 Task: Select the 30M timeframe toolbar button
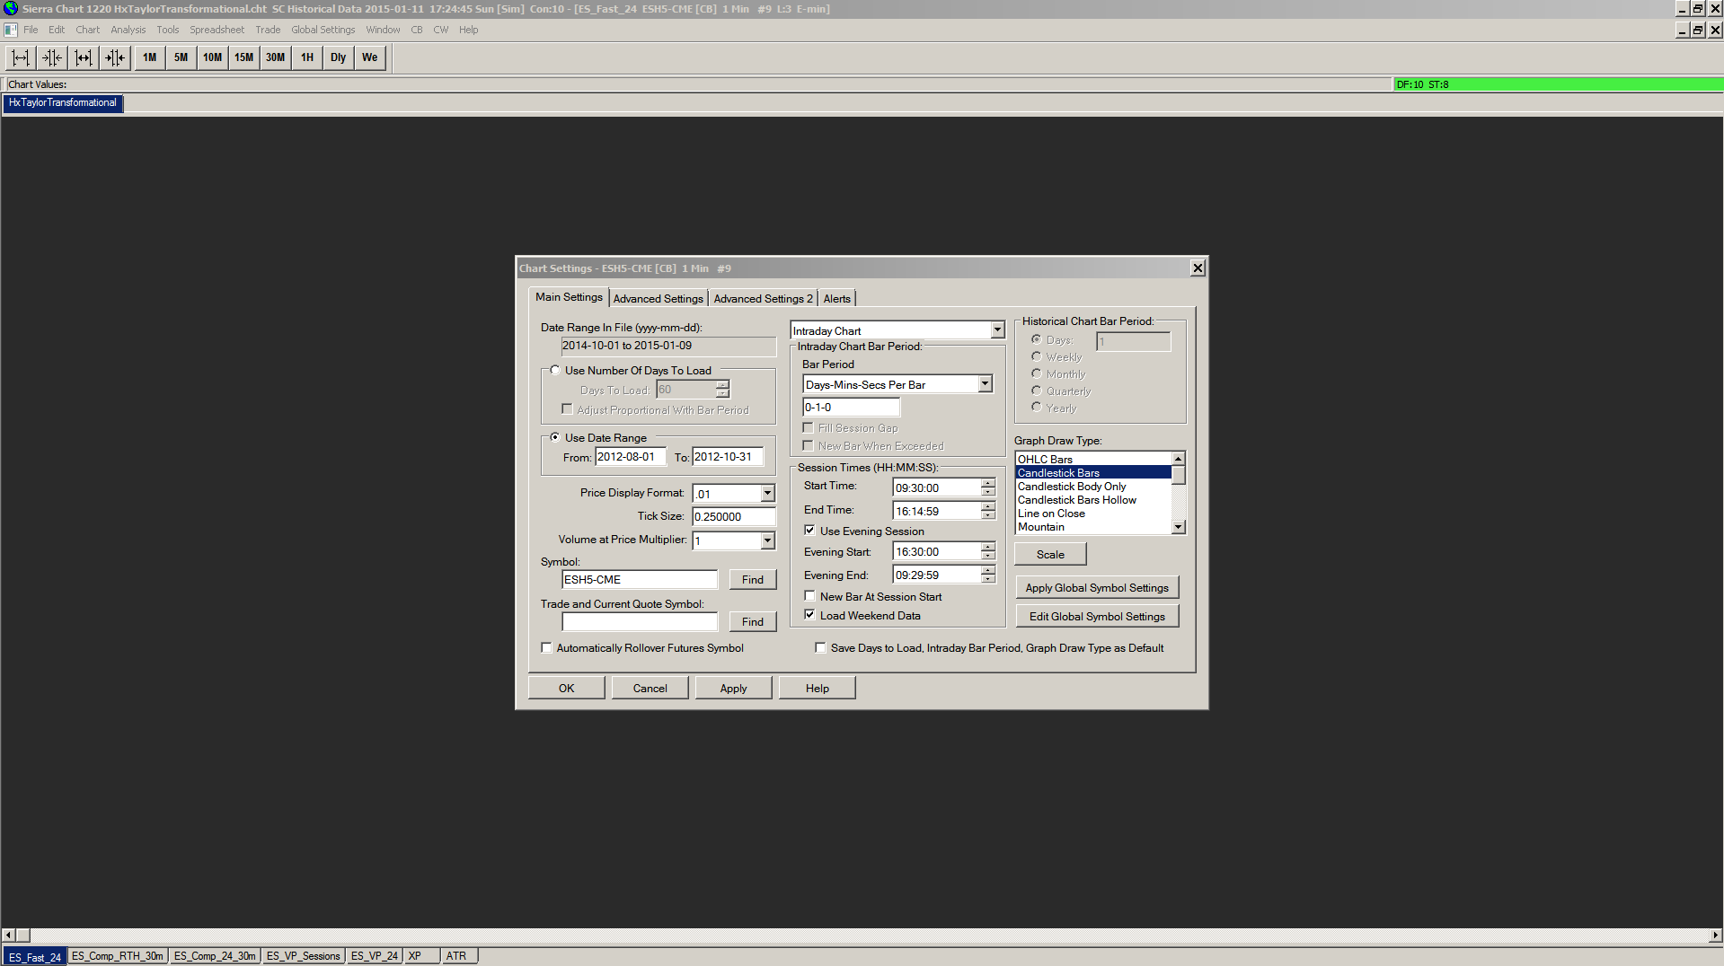click(x=275, y=57)
